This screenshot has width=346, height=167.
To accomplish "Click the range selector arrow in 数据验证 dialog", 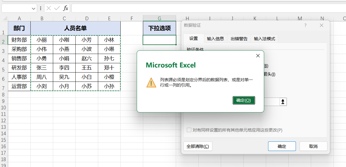I will 283,102.
